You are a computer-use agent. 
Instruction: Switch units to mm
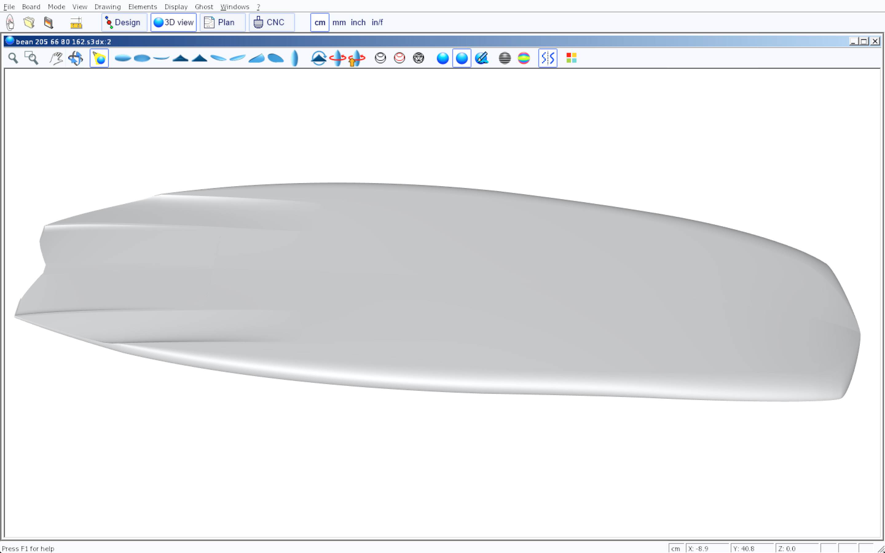pos(339,22)
